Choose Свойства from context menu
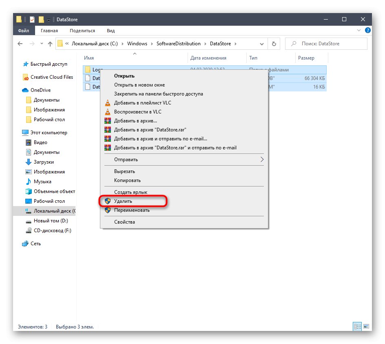 click(x=184, y=222)
